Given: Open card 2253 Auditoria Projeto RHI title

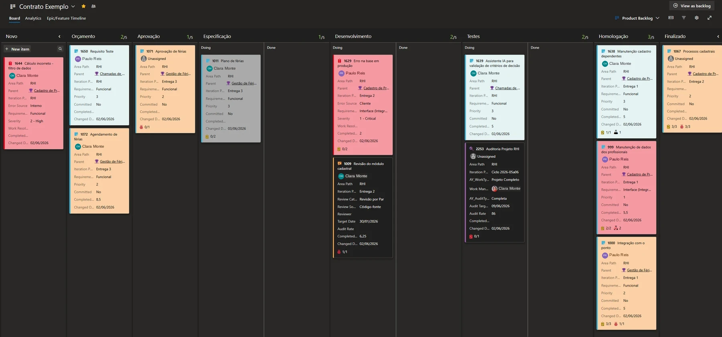Looking at the screenshot, I should click(x=503, y=149).
